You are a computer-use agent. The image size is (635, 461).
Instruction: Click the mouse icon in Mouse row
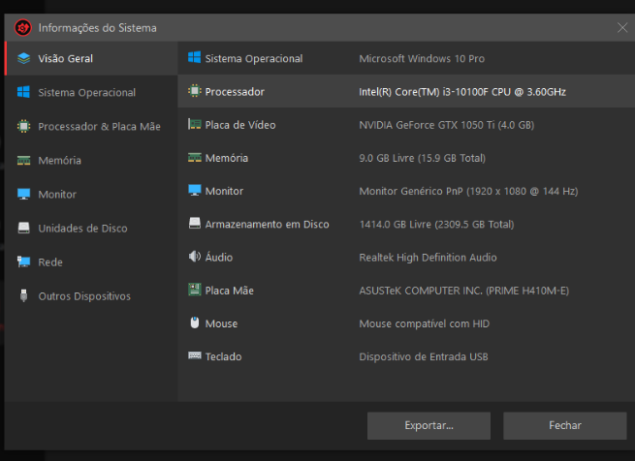(195, 323)
